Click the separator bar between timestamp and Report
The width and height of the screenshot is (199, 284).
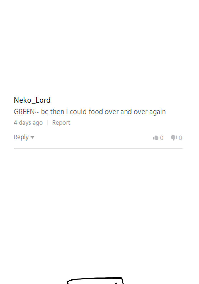pyautogui.click(x=47, y=123)
